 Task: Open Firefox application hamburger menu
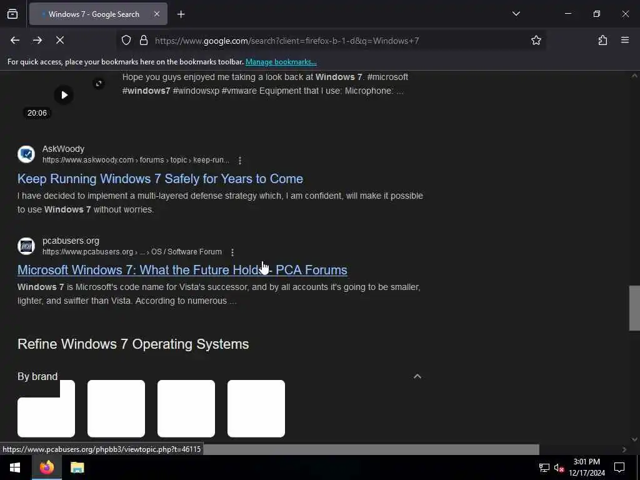click(625, 40)
